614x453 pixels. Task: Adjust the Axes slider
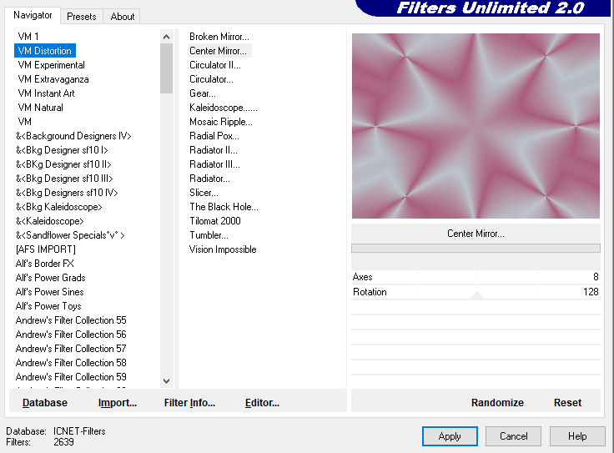(x=476, y=277)
